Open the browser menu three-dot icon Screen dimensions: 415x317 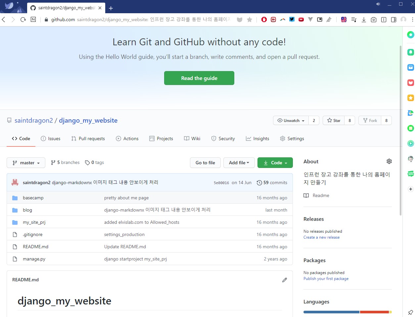[412, 20]
